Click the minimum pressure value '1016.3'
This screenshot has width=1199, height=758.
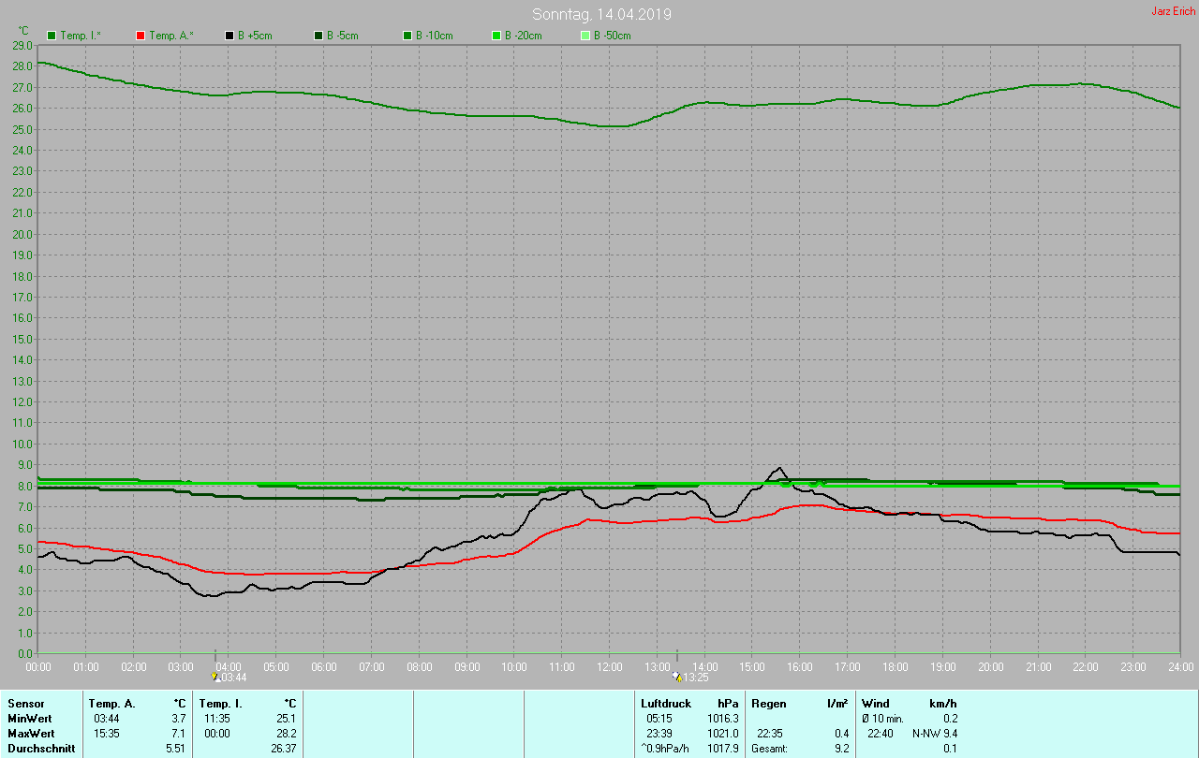[723, 718]
